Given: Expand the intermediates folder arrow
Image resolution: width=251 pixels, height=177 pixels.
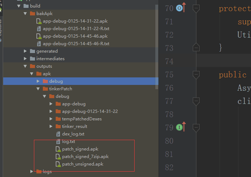Looking at the screenshot, I should point(25,59).
